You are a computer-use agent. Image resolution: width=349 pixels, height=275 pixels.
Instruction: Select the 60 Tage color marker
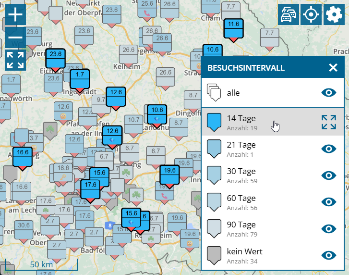tap(214, 202)
